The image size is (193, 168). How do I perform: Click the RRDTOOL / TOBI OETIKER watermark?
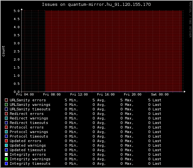[190, 20]
